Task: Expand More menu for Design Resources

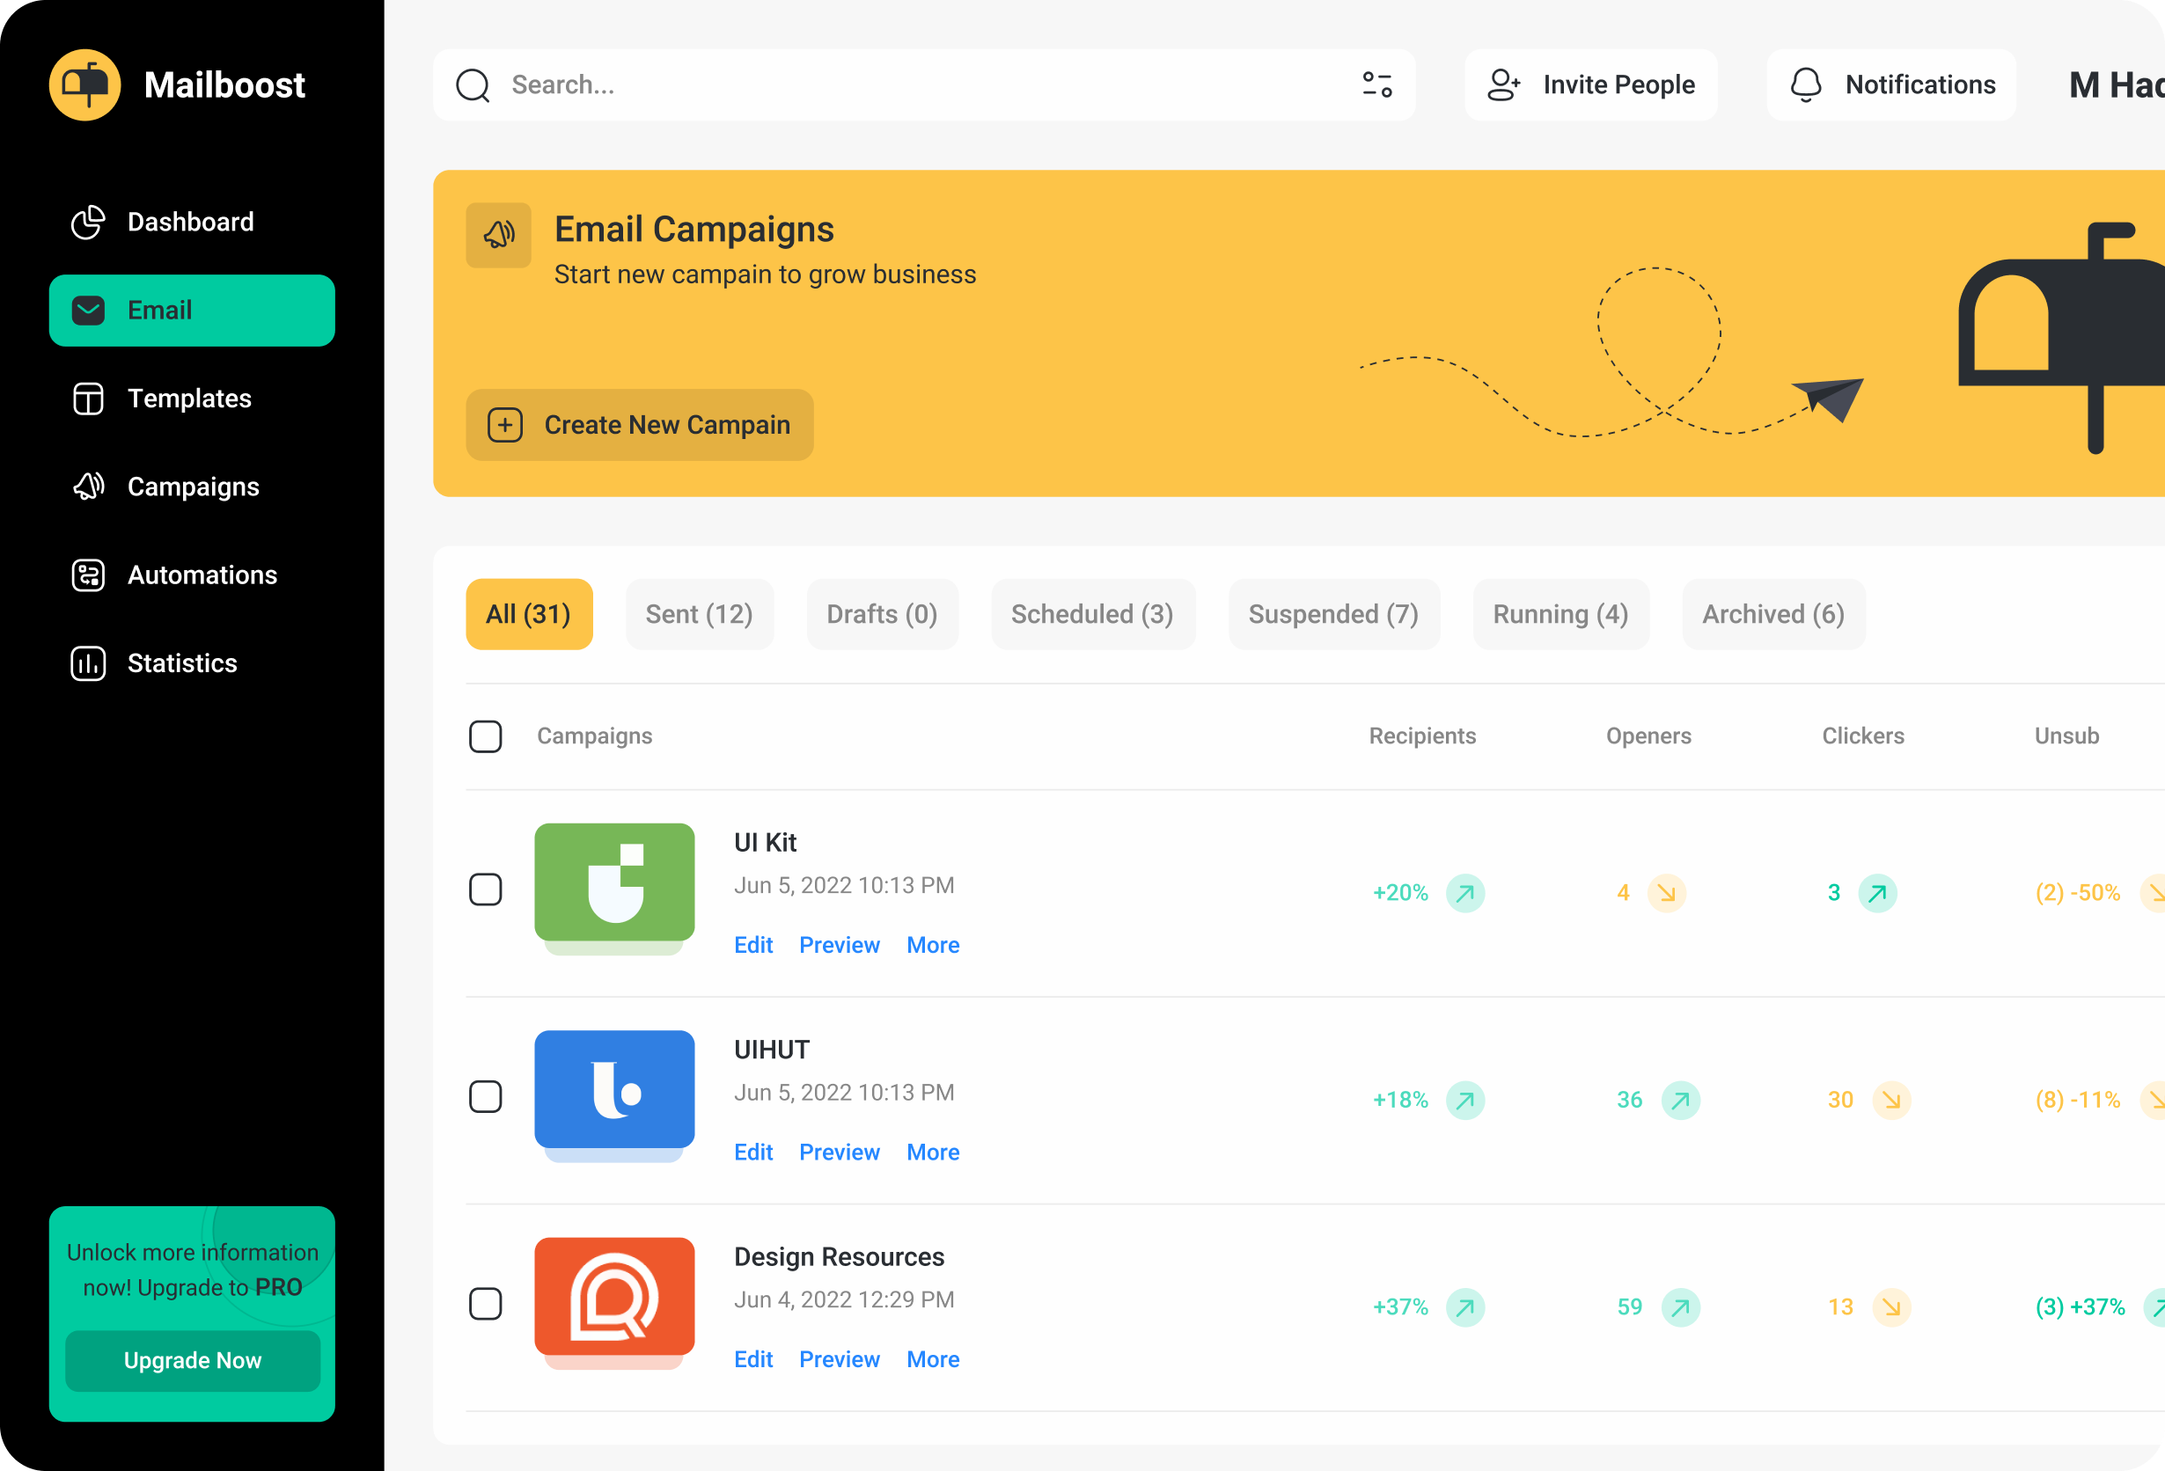Action: [x=933, y=1359]
